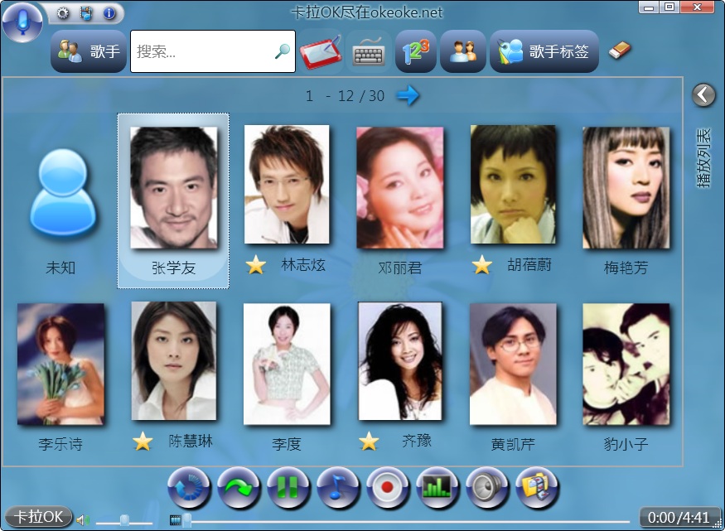725x531 pixels.
Task: Click the page indicator 1 - 12 / 30
Action: (345, 95)
